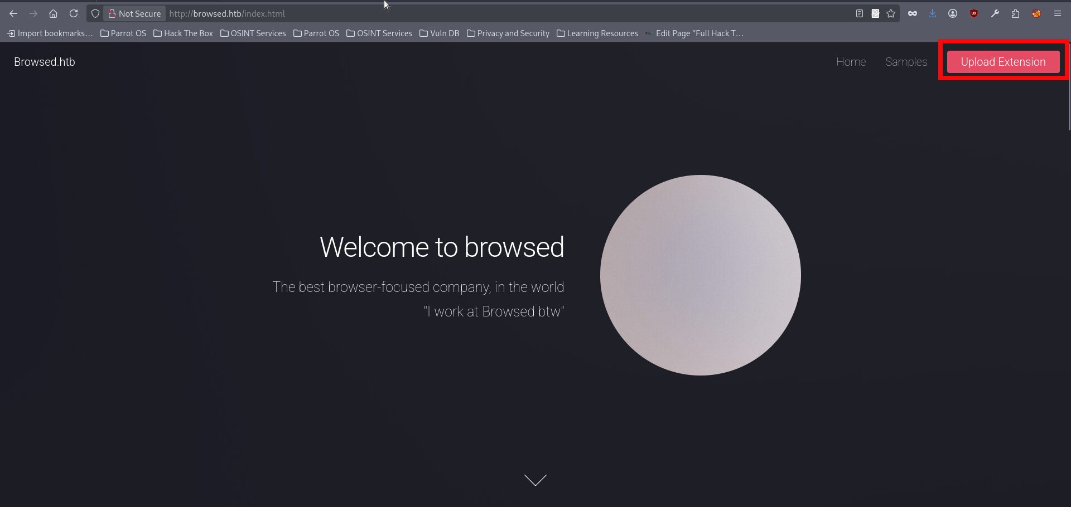Open the Samples navigation item

coord(906,62)
